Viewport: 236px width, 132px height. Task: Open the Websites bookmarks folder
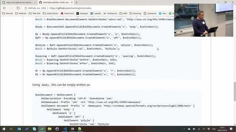click(x=21, y=14)
